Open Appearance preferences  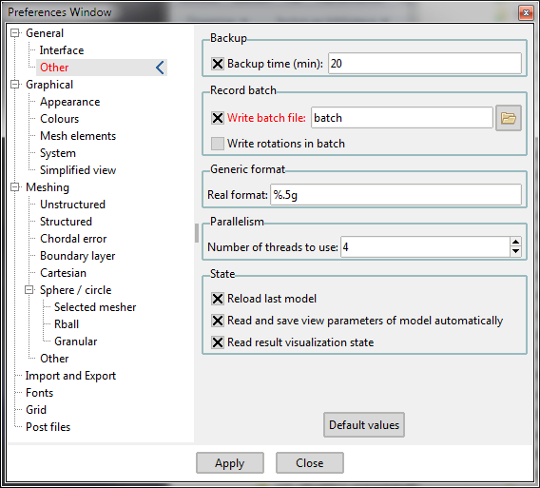tap(70, 102)
